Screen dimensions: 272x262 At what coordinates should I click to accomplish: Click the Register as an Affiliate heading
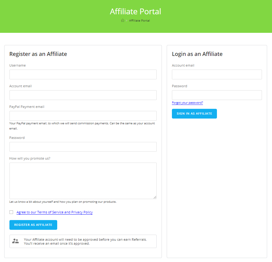coord(38,54)
